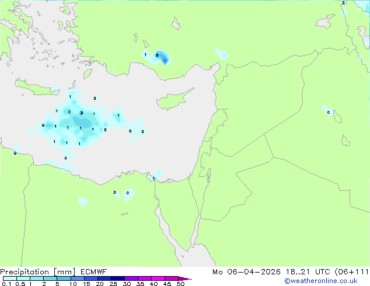The height and width of the screenshot is (286, 370).
Task: Click the legend value '50'
Action: click(180, 284)
